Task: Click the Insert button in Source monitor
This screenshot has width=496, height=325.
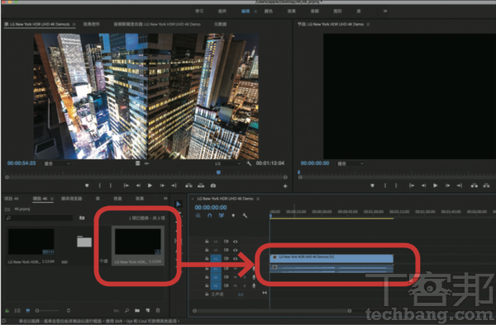Action: click(188, 186)
